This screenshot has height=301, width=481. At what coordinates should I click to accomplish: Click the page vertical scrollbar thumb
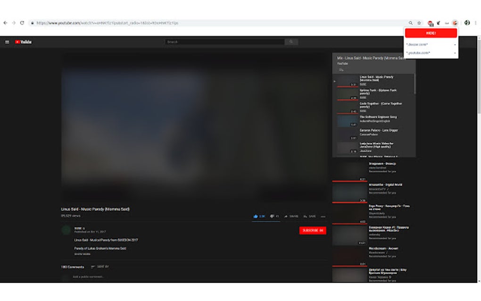pos(479,77)
